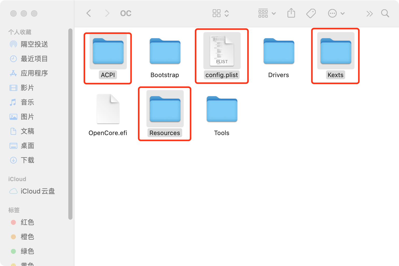The image size is (399, 266).
Task: Open 隔空投送 AirDrop in sidebar
Action: coord(34,44)
